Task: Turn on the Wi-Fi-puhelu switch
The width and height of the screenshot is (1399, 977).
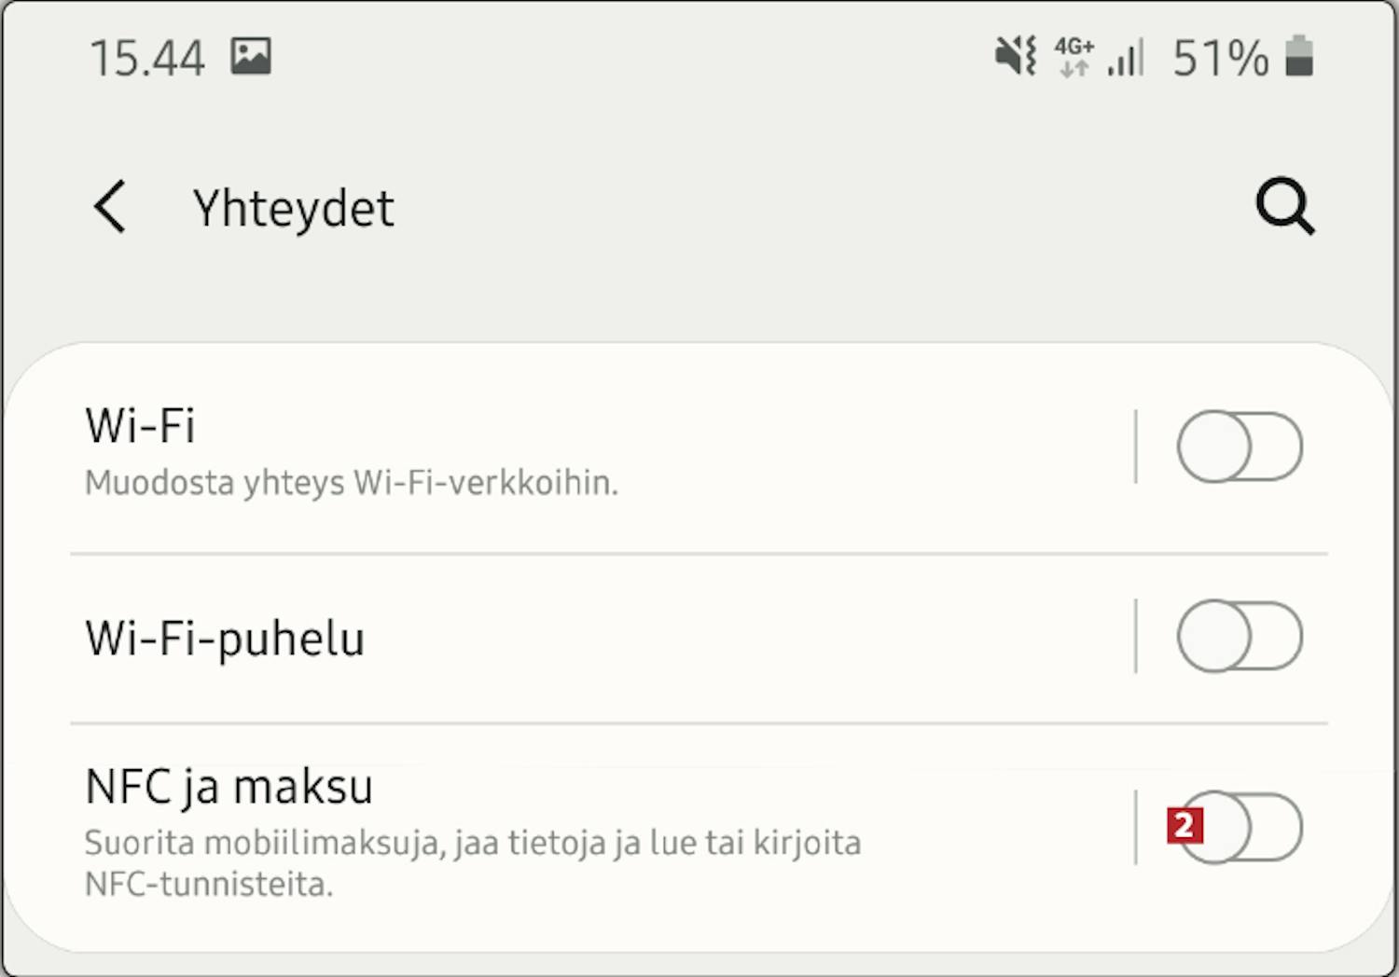Action: click(1240, 636)
